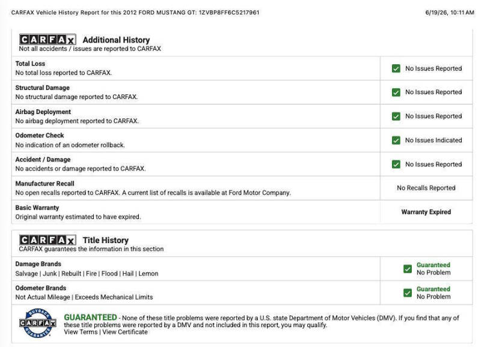The height and width of the screenshot is (347, 481).
Task: Click the No Issues Indicated status text
Action: pyautogui.click(x=434, y=140)
